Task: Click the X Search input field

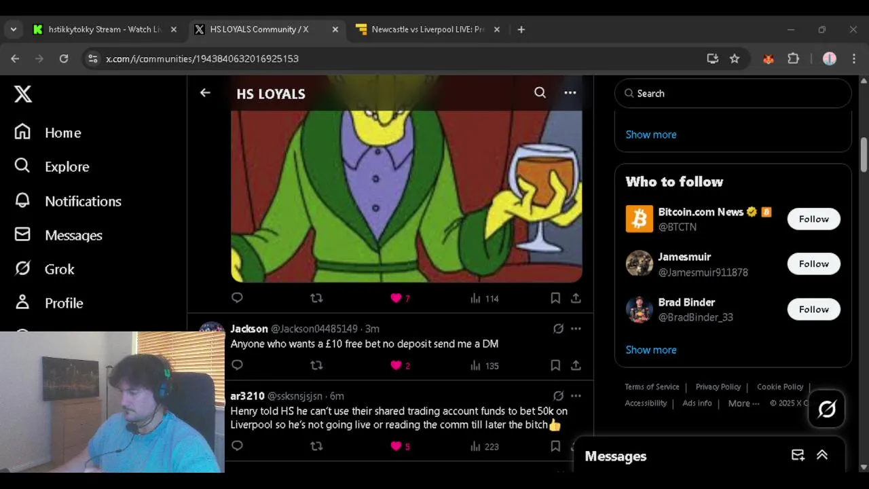Action: (733, 93)
